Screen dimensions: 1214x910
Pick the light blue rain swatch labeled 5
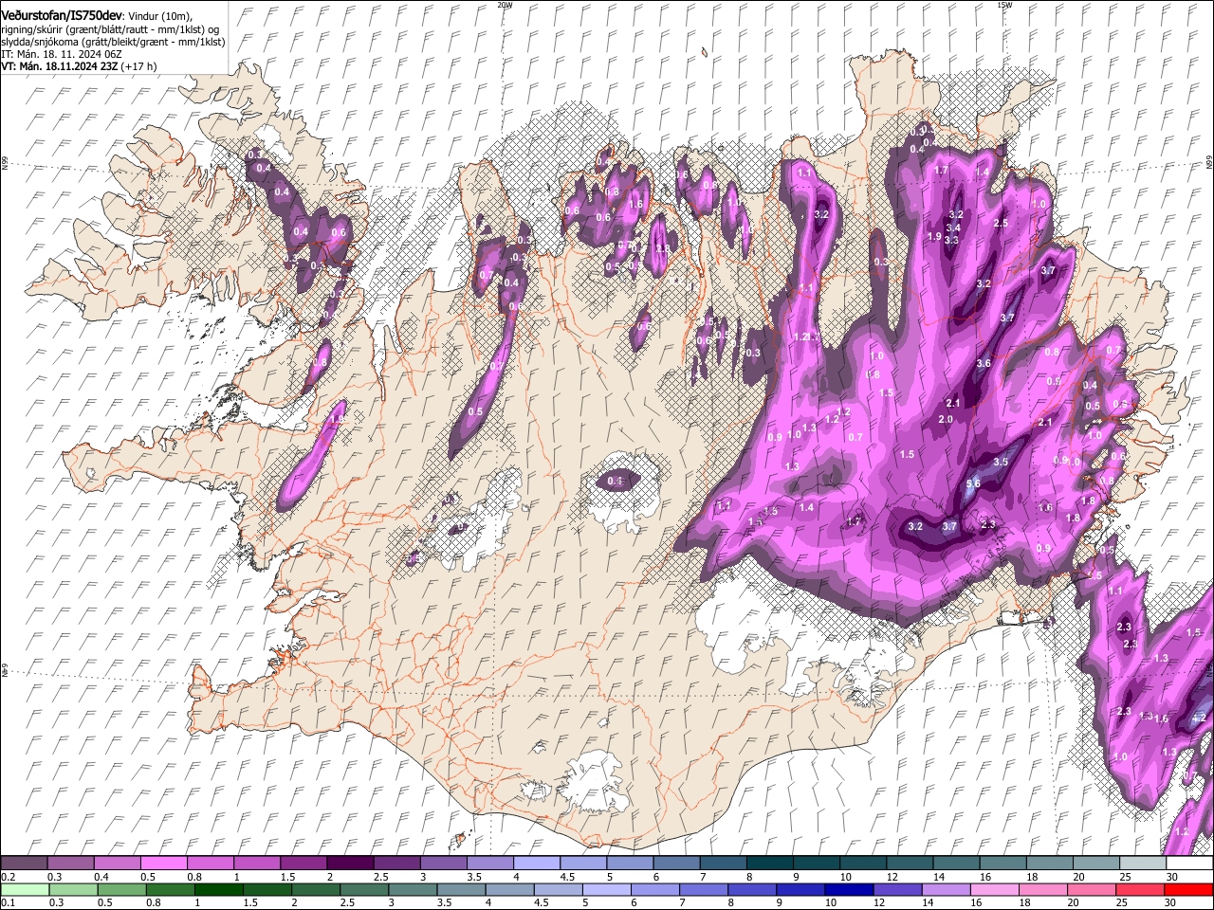point(606,890)
